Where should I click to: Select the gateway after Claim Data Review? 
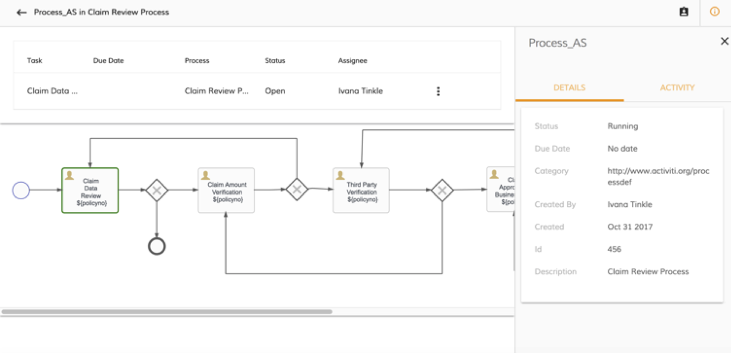click(x=156, y=190)
